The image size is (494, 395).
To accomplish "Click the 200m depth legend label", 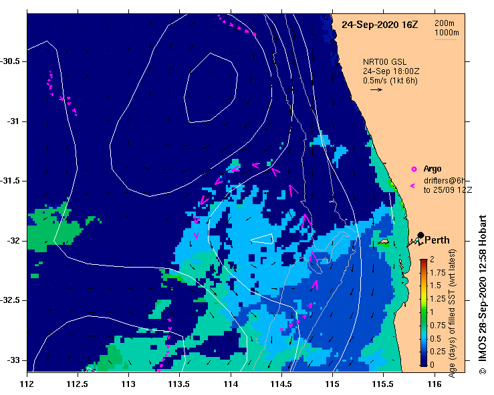I will pyautogui.click(x=445, y=23).
